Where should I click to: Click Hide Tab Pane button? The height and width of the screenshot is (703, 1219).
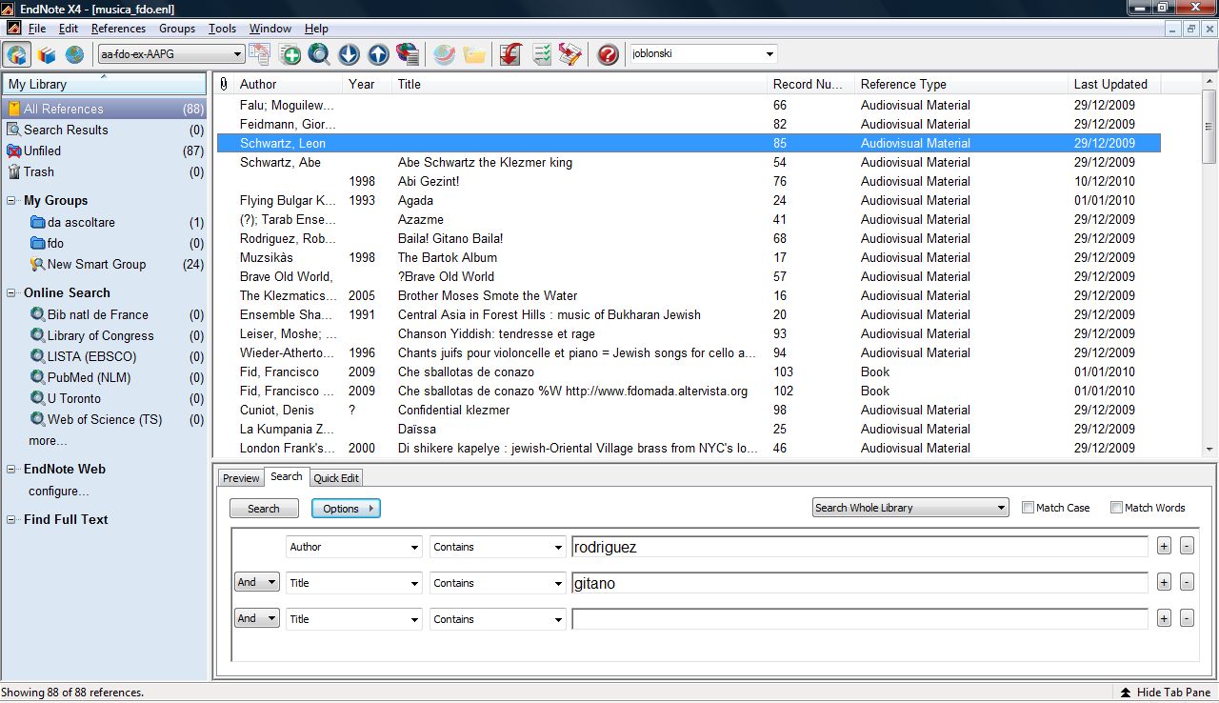point(1166,693)
